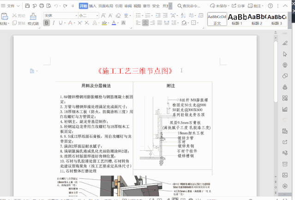This screenshot has height=200, width=295.
Task: Toggle Center alignment button
Action: pos(145,23)
